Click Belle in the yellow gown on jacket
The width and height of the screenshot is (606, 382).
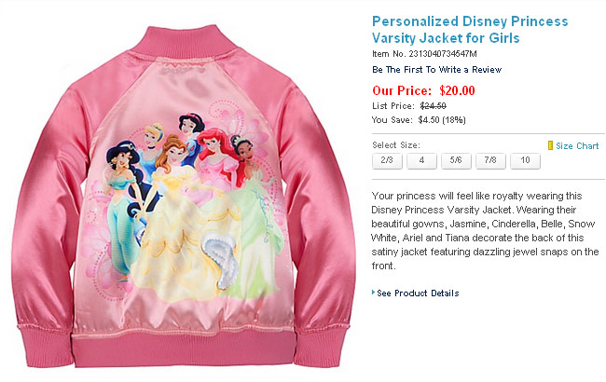pyautogui.click(x=176, y=216)
